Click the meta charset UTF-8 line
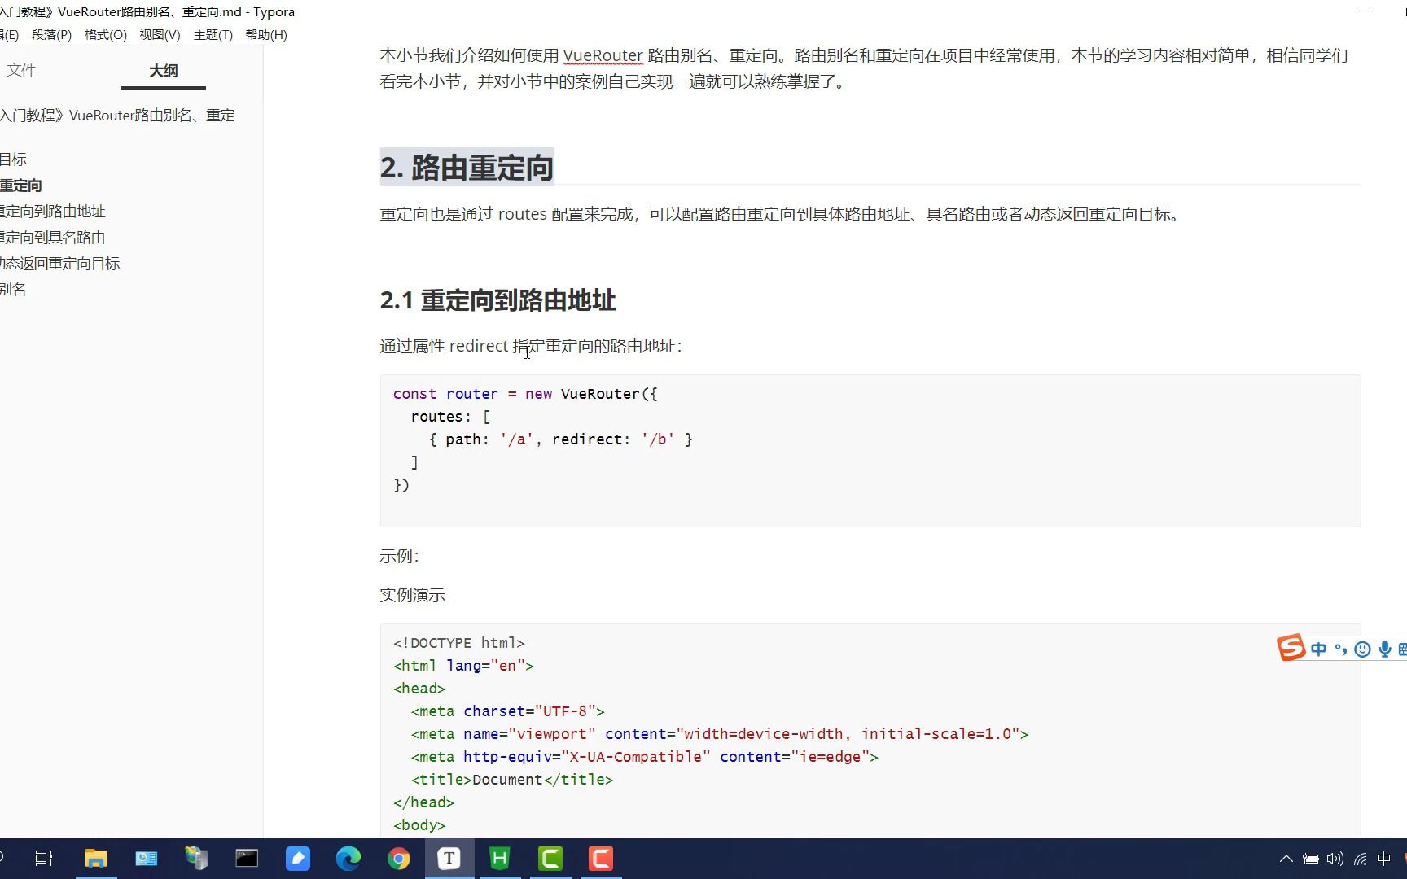Screen dimensions: 1407x879 coord(507,711)
